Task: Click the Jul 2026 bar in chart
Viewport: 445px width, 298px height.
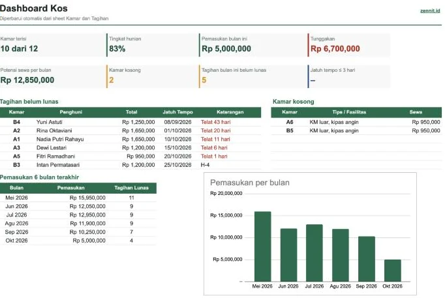Action: (315, 253)
